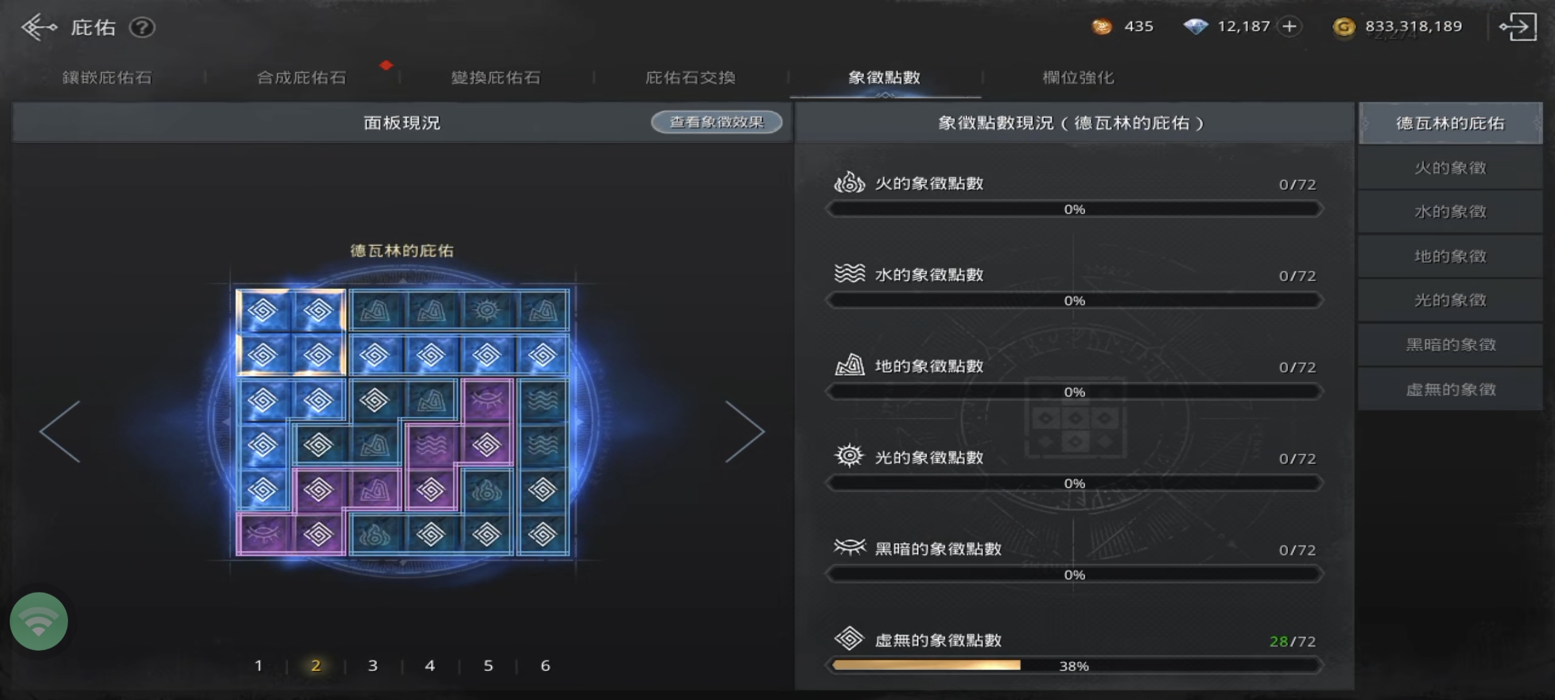The height and width of the screenshot is (700, 1555).
Task: Click the void symbol points icon
Action: pos(849,639)
